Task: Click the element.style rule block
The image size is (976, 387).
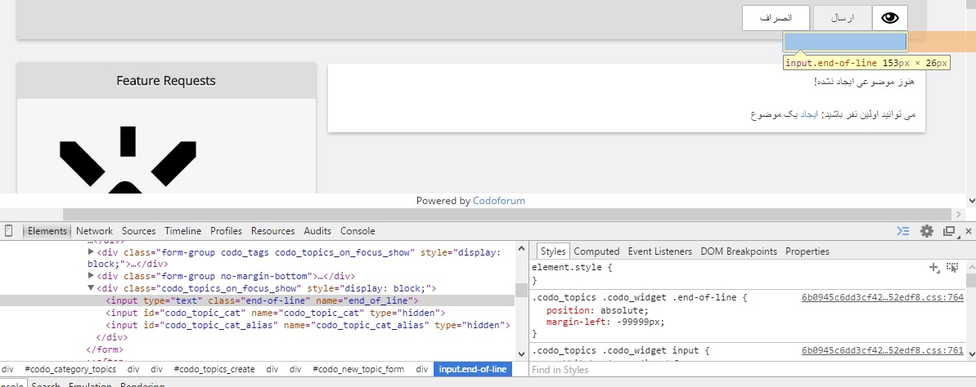Action: (x=748, y=274)
